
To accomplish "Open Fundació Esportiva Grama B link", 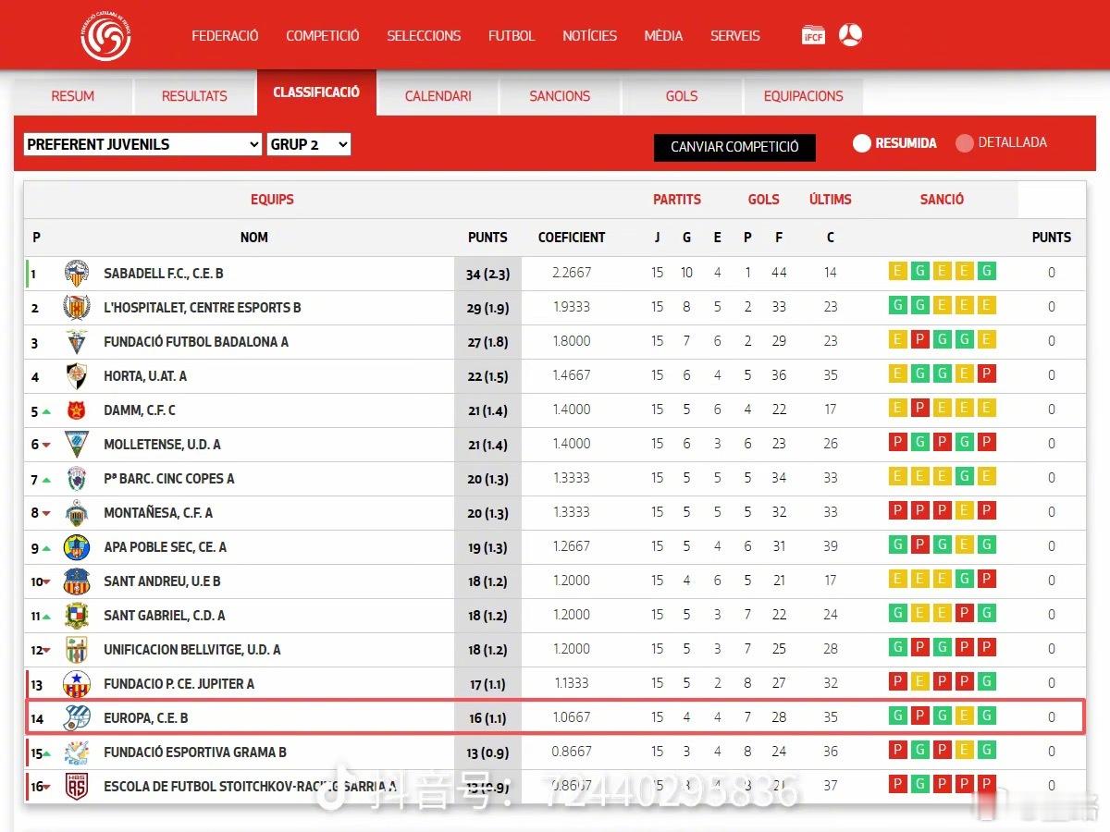I will pos(195,752).
